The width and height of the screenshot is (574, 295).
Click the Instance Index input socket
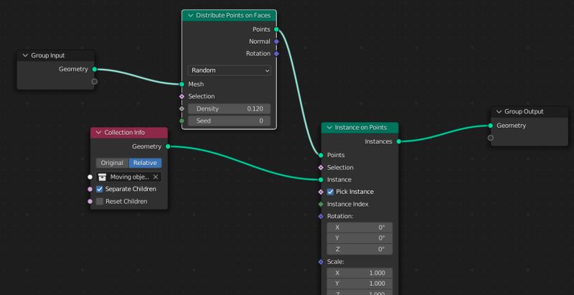321,204
